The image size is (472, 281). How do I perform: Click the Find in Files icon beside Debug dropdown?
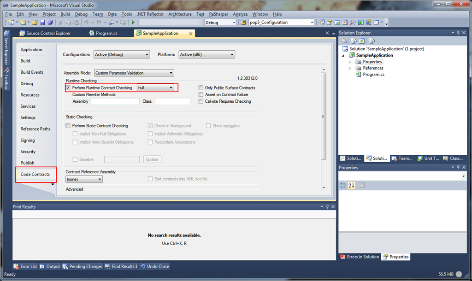pyautogui.click(x=243, y=23)
